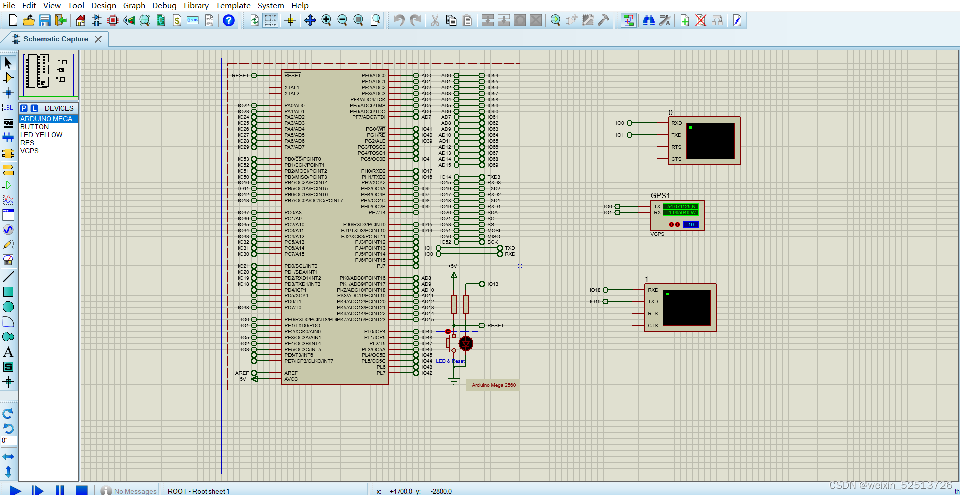The width and height of the screenshot is (960, 495).
Task: Click the Zoom Out magnifier icon
Action: click(x=342, y=20)
